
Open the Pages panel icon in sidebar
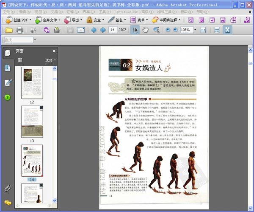(x=7, y=53)
